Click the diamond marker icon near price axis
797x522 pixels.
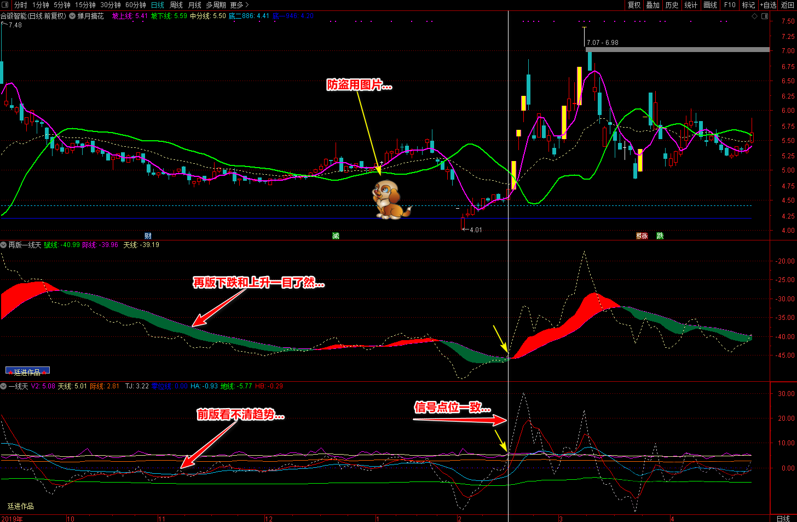tap(754, 16)
